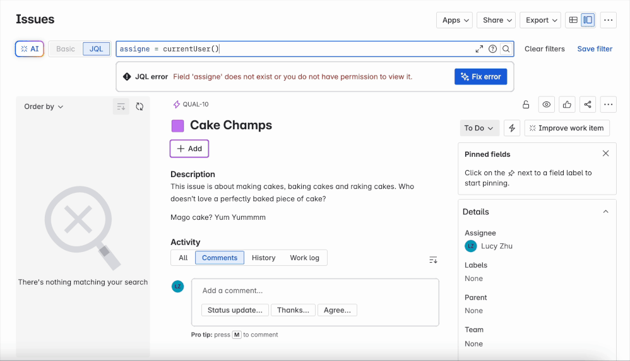This screenshot has width=630, height=361.
Task: Click the Cake Champs issue title
Action: click(231, 125)
